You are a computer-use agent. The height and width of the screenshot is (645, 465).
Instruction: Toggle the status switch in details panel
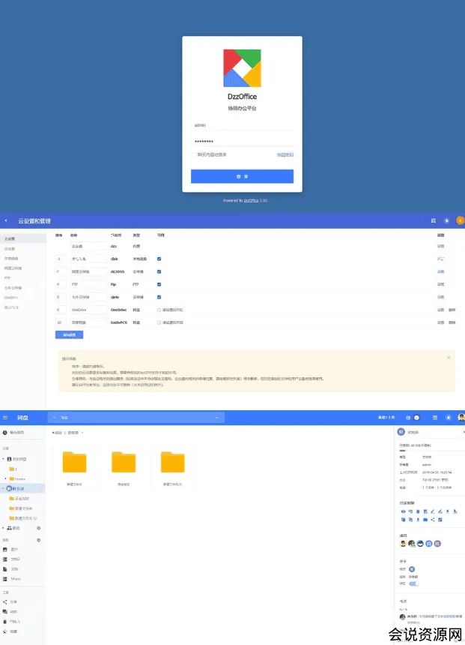tap(413, 583)
